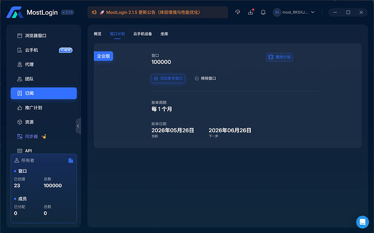374x233 pixels.
Task: Open the 团队 sidebar section
Action: point(44,79)
